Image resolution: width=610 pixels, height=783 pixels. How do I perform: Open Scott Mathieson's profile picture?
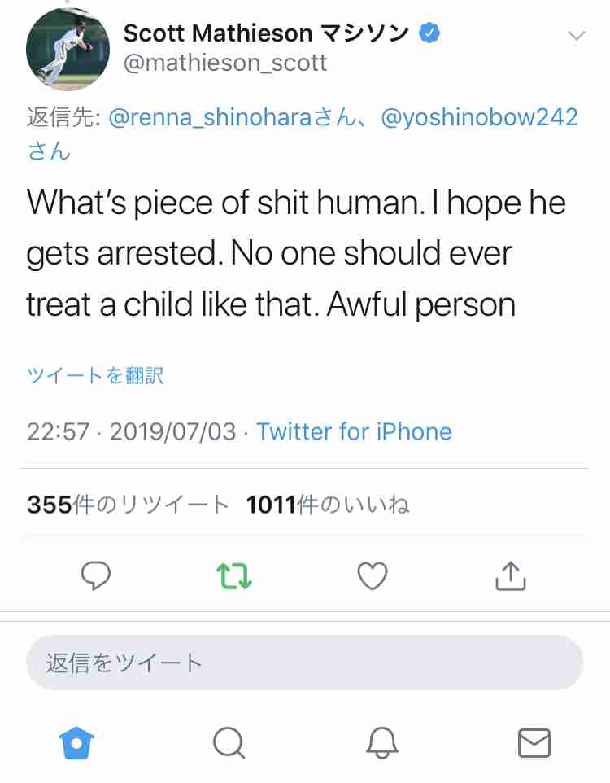point(68,49)
